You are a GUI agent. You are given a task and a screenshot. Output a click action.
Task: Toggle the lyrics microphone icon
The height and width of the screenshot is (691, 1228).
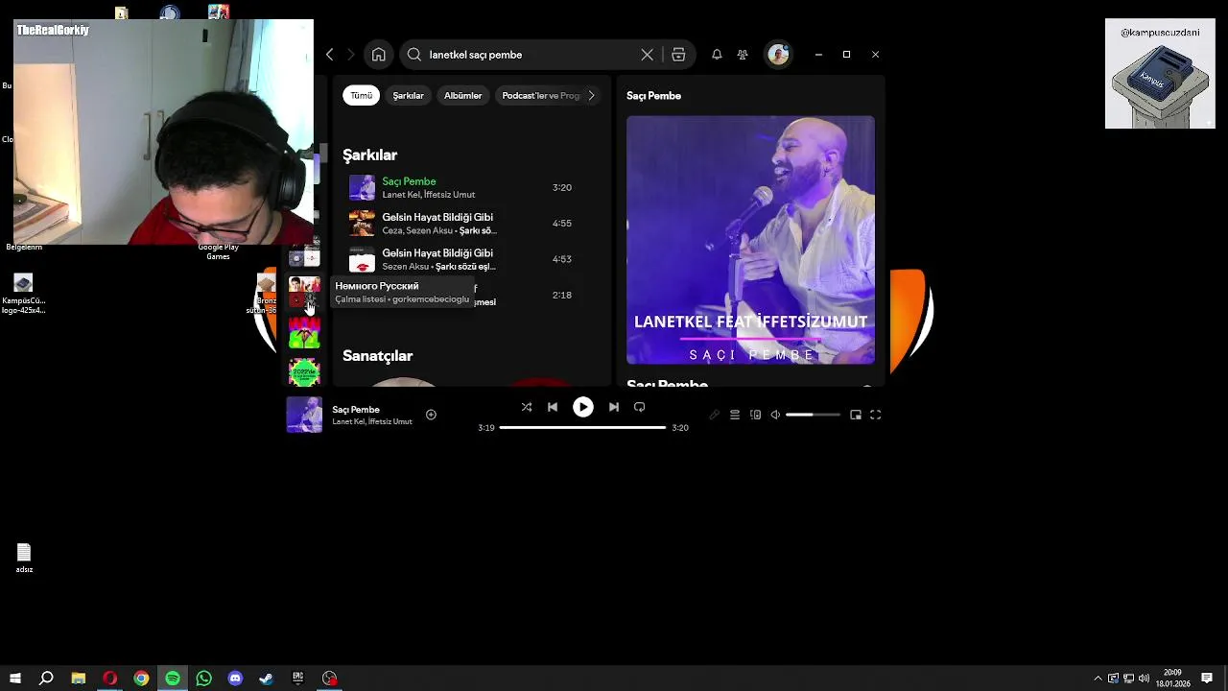click(714, 415)
